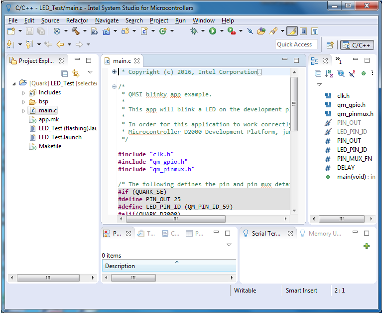383x313 pixels.
Task: Click the Previous Annotation icon
Action: tap(29, 44)
